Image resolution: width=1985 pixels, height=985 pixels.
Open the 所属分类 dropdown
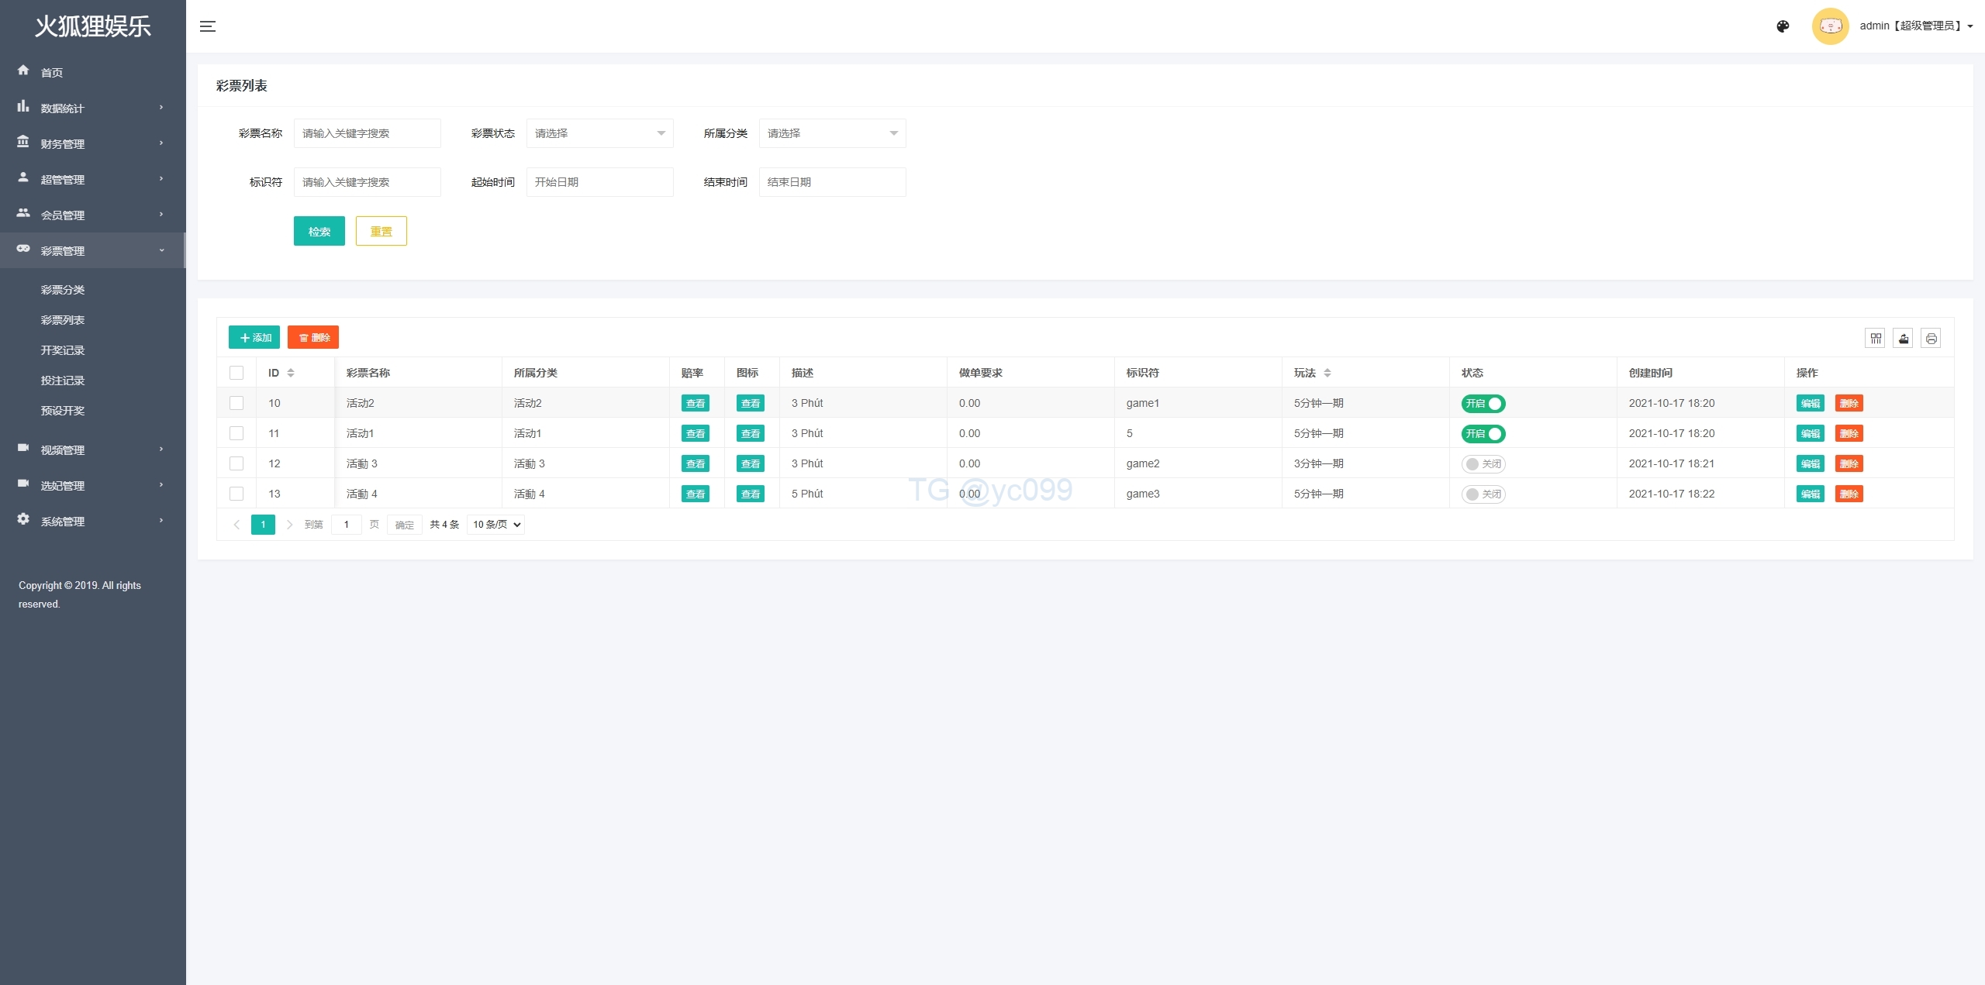(832, 133)
